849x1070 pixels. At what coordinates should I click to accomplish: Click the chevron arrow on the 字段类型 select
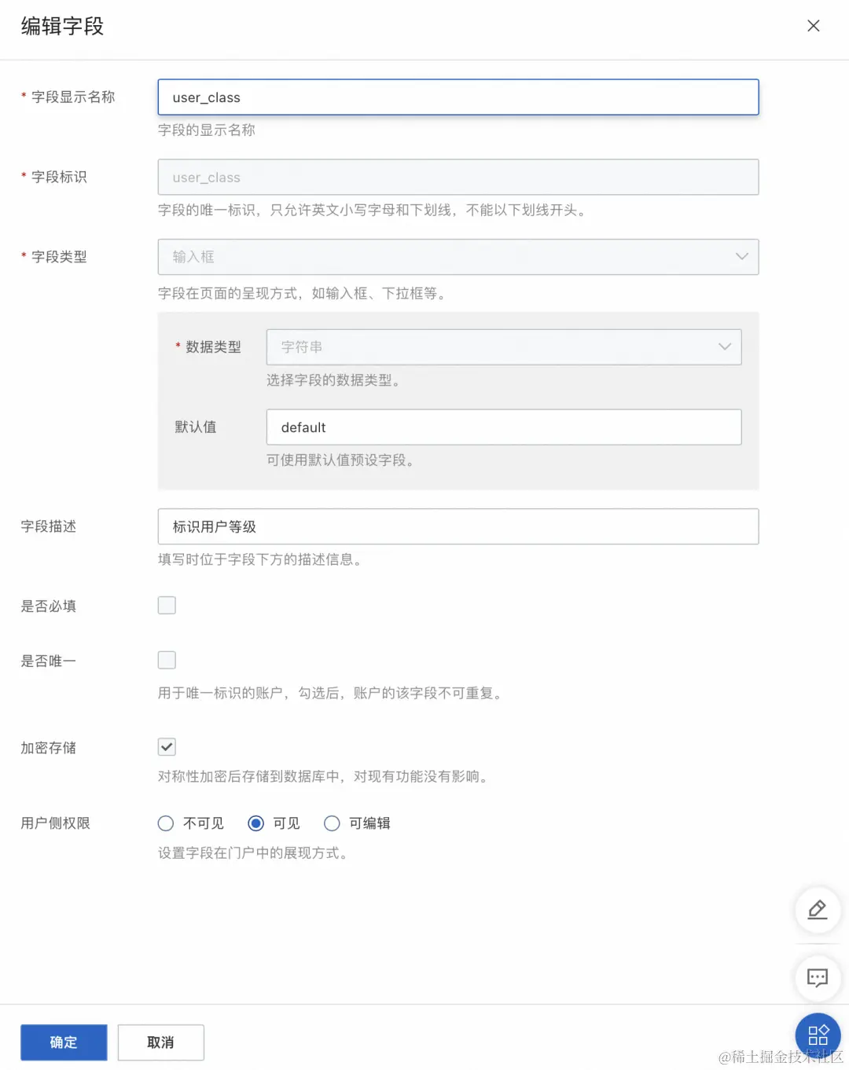740,256
